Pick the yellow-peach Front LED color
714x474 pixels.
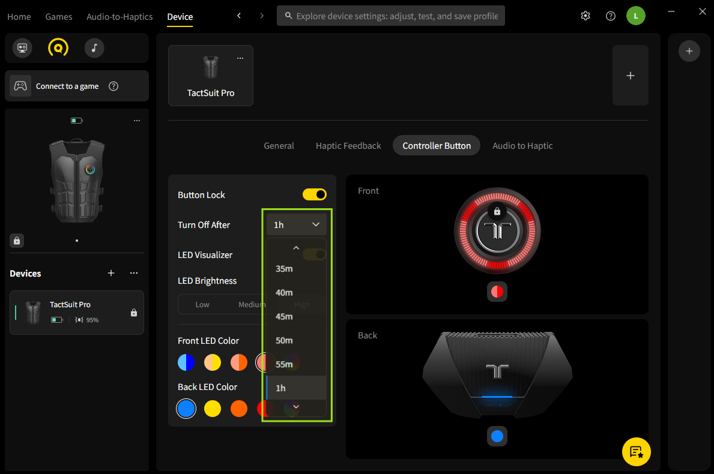pyautogui.click(x=212, y=362)
